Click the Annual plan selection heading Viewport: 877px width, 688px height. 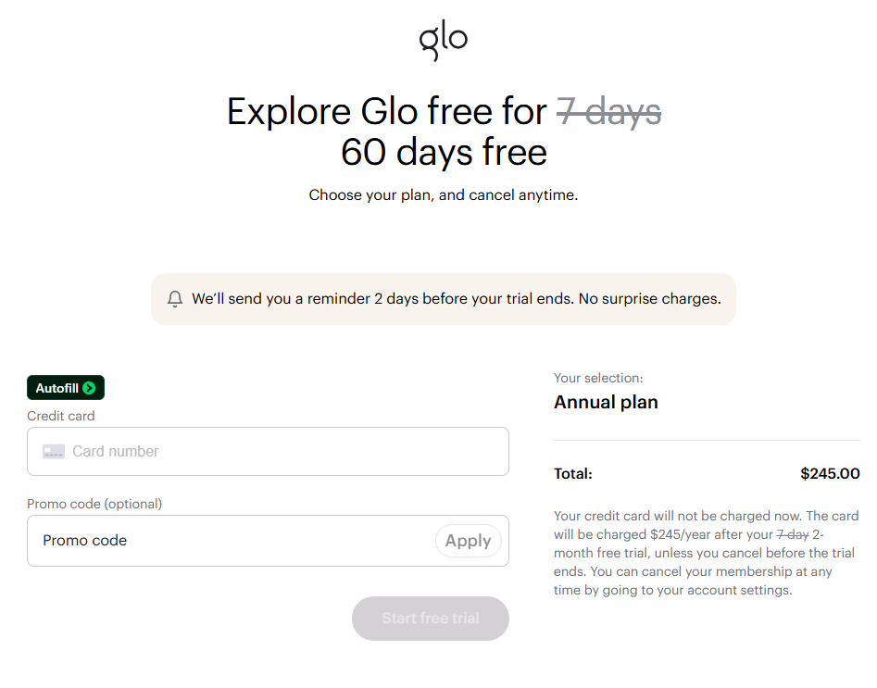click(606, 402)
